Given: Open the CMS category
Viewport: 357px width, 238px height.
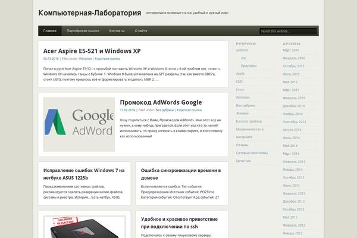Looking at the screenshot, I should (239, 82).
